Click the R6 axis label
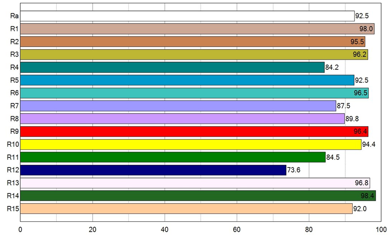 (14, 93)
